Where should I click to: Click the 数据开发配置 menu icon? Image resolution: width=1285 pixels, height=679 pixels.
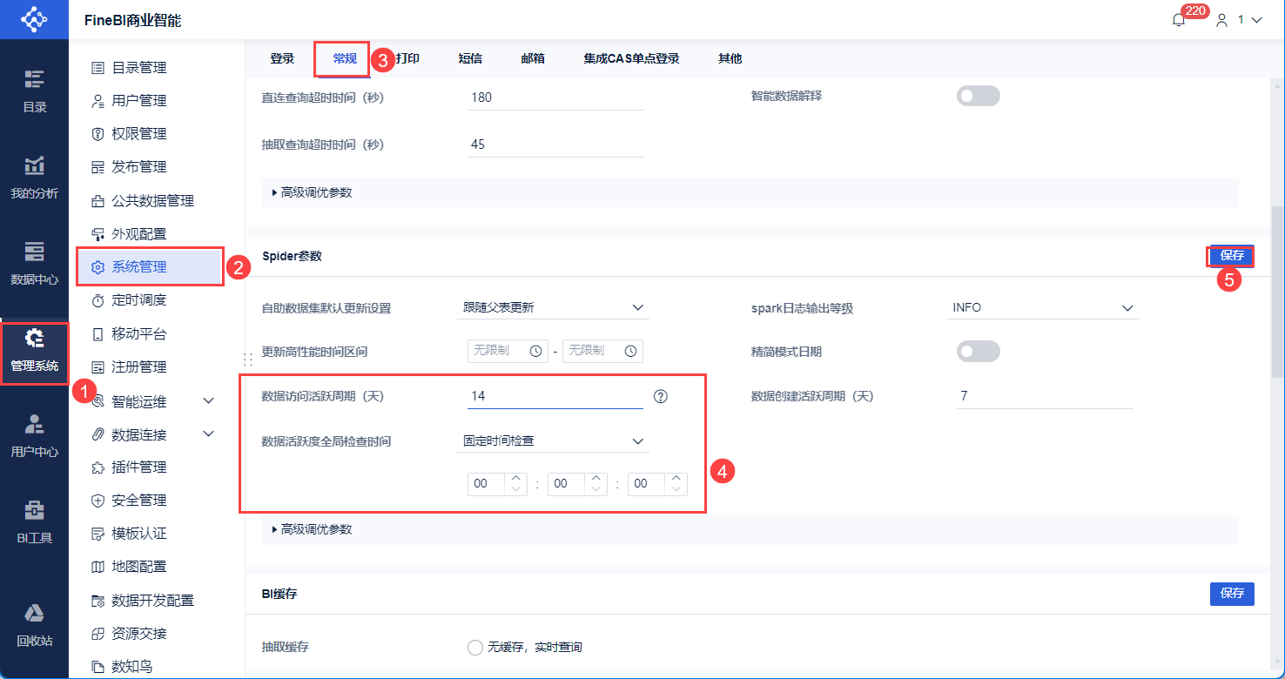click(x=98, y=601)
